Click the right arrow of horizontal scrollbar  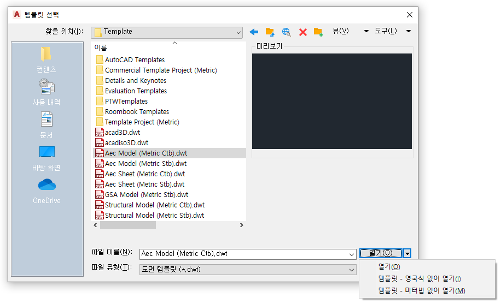pos(242,225)
